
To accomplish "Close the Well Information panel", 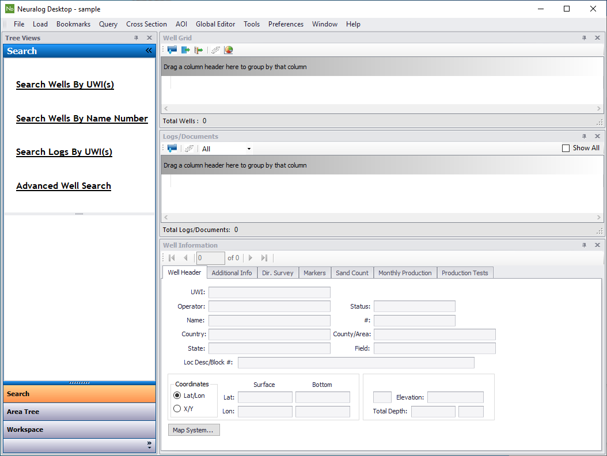I will click(597, 245).
